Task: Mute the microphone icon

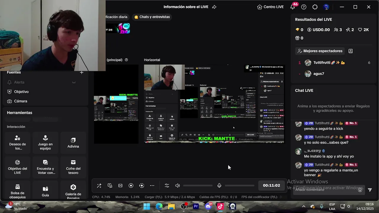Action: pyautogui.click(x=219, y=185)
